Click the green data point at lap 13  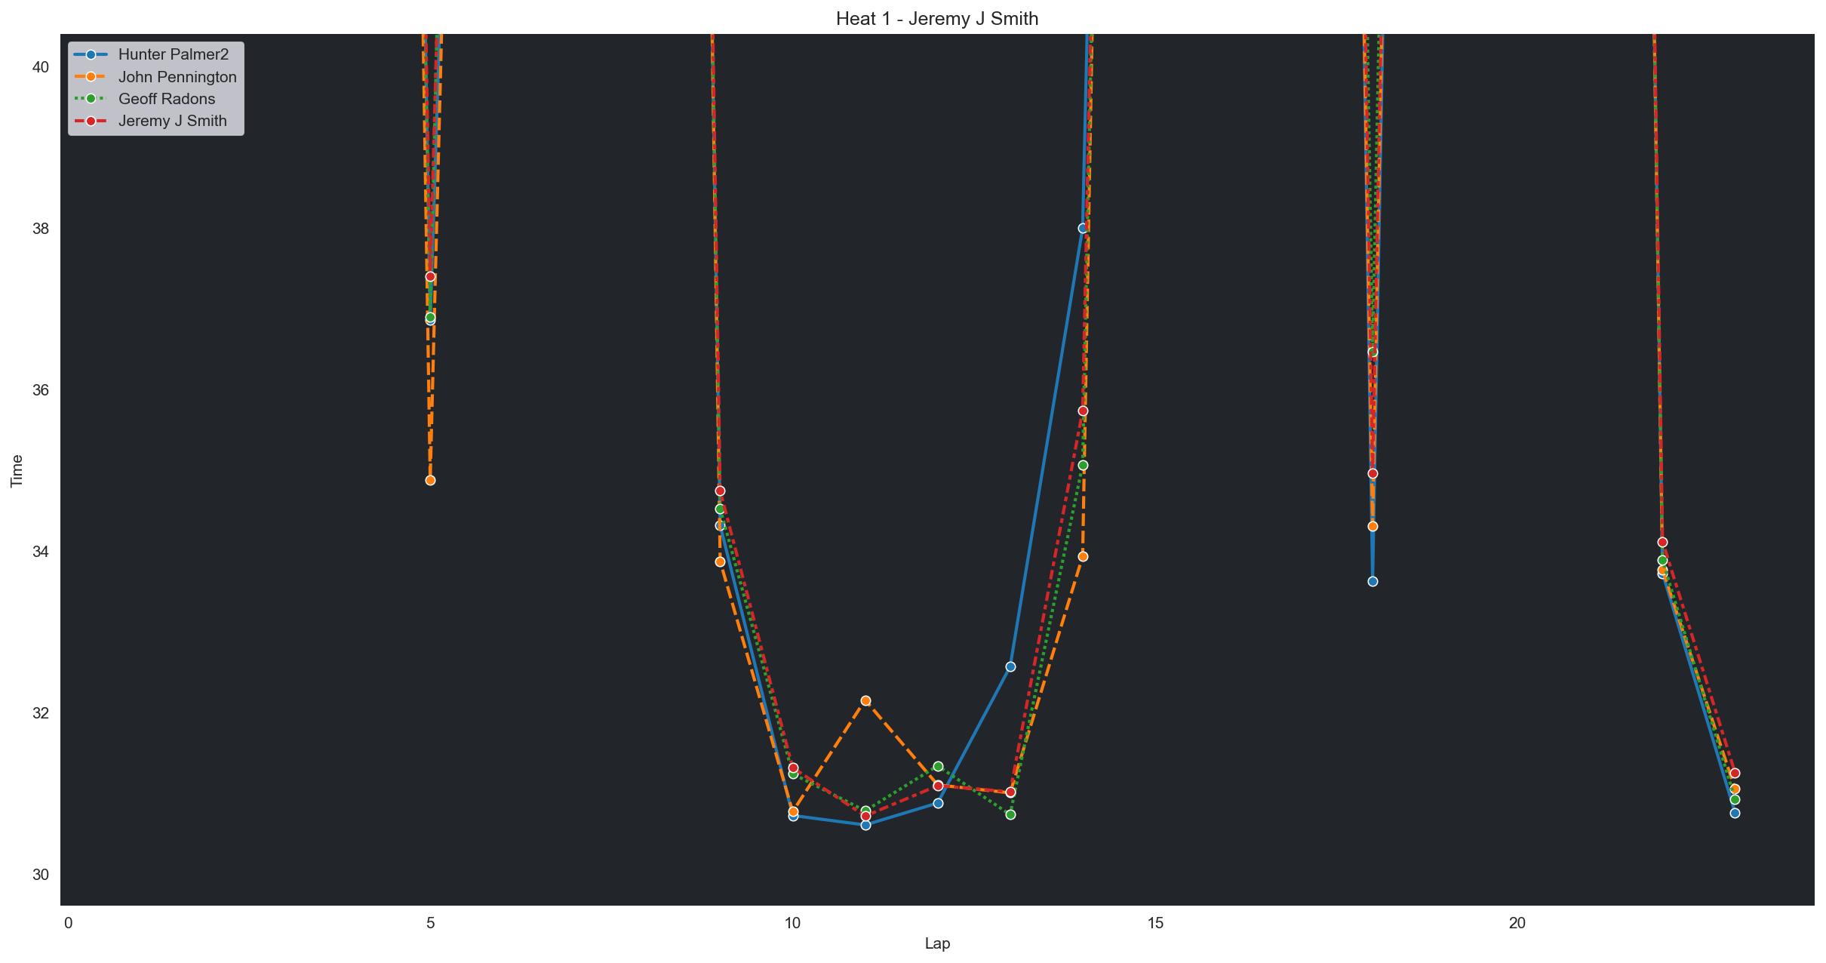[1010, 814]
